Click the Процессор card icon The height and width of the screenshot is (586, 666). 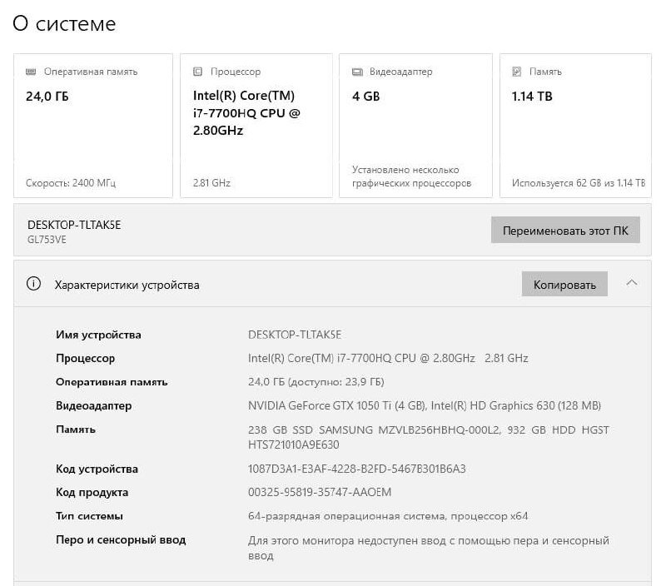point(197,72)
